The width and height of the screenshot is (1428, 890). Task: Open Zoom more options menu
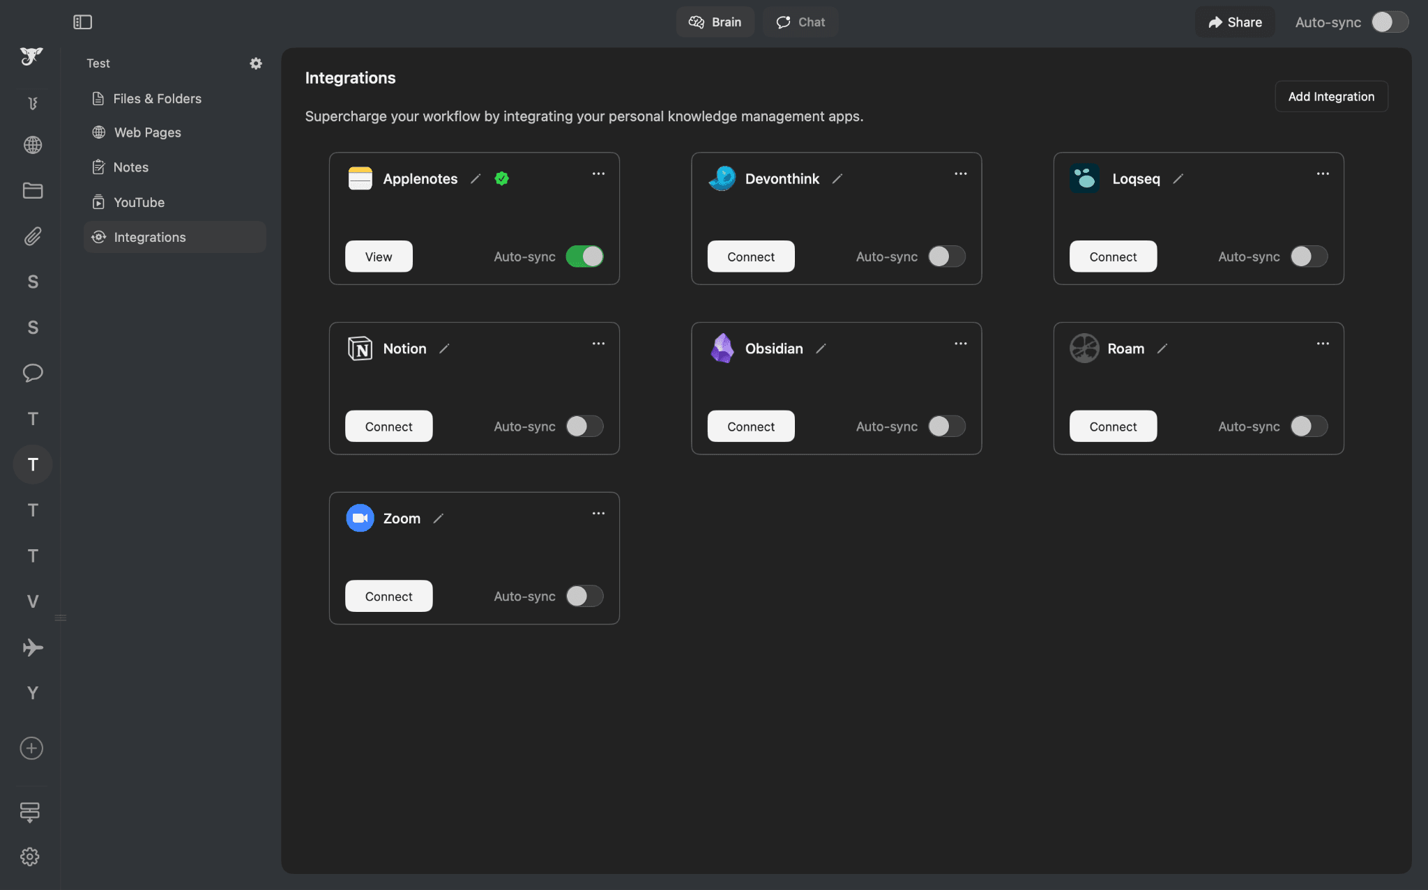[598, 514]
